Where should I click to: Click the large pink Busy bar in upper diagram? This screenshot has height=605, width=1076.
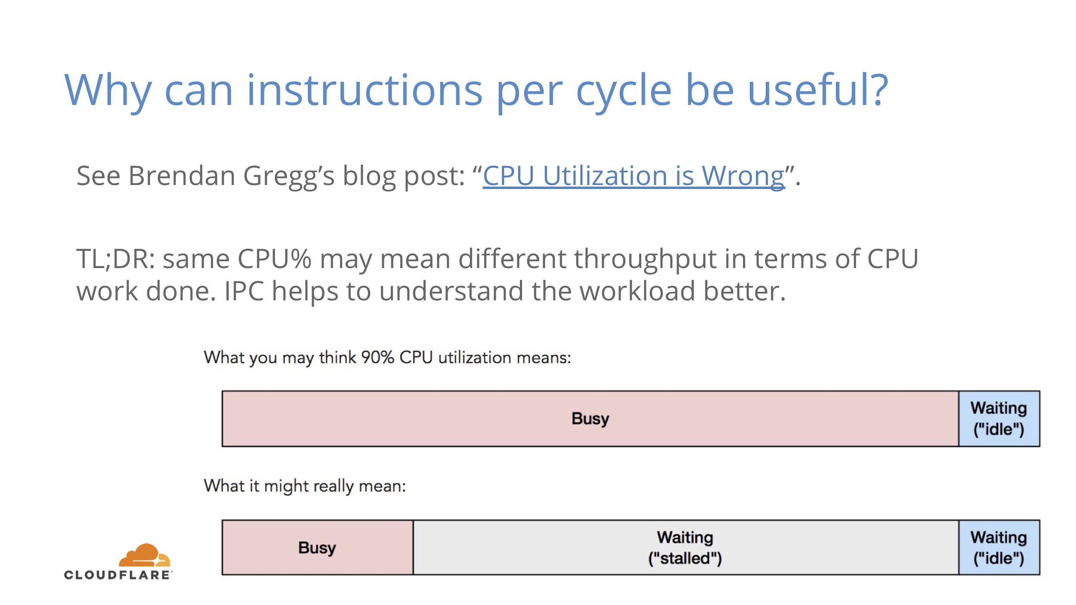coord(590,419)
